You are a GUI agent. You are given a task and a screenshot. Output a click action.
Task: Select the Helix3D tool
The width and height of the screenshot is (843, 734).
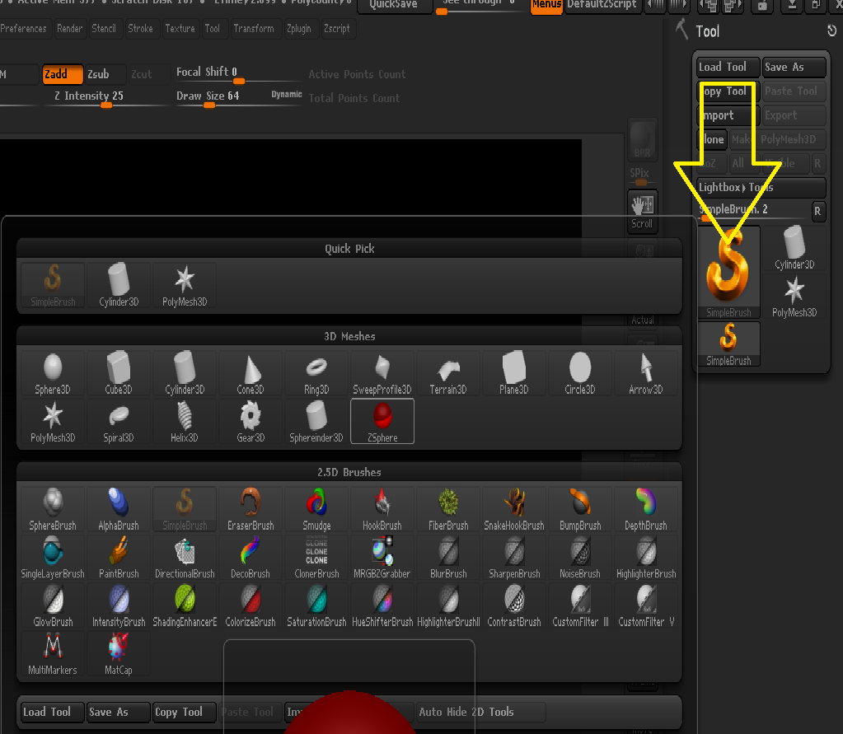tap(185, 422)
